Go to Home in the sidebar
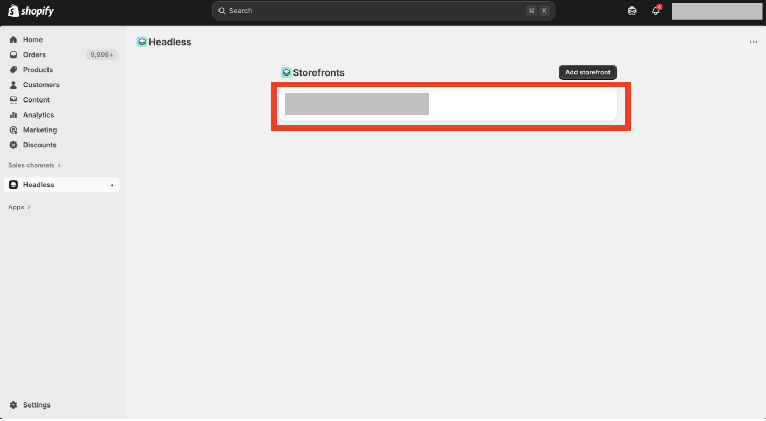The image size is (766, 421). pos(61,40)
